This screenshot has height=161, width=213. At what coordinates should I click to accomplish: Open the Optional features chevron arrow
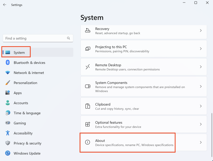point(201,124)
